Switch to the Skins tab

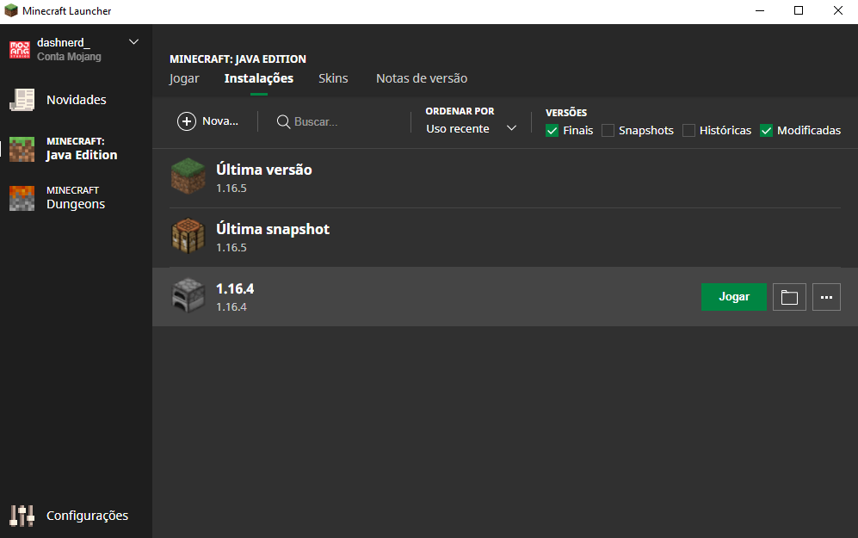333,78
